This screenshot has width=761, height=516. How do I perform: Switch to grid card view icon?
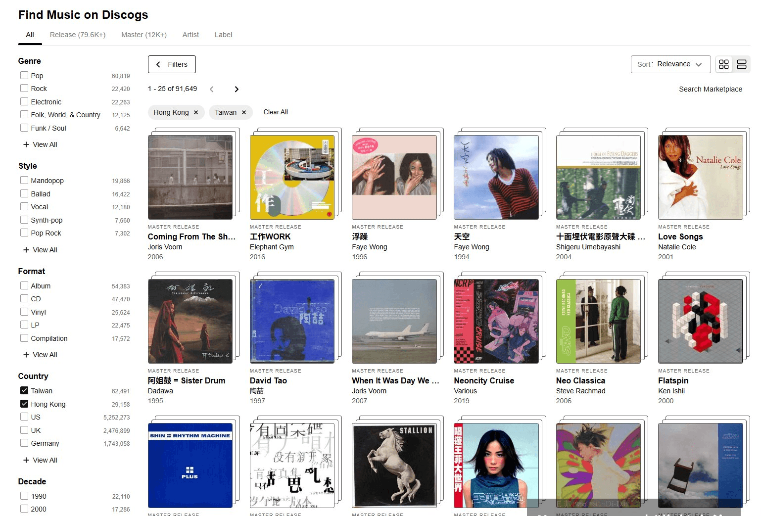[x=724, y=64]
